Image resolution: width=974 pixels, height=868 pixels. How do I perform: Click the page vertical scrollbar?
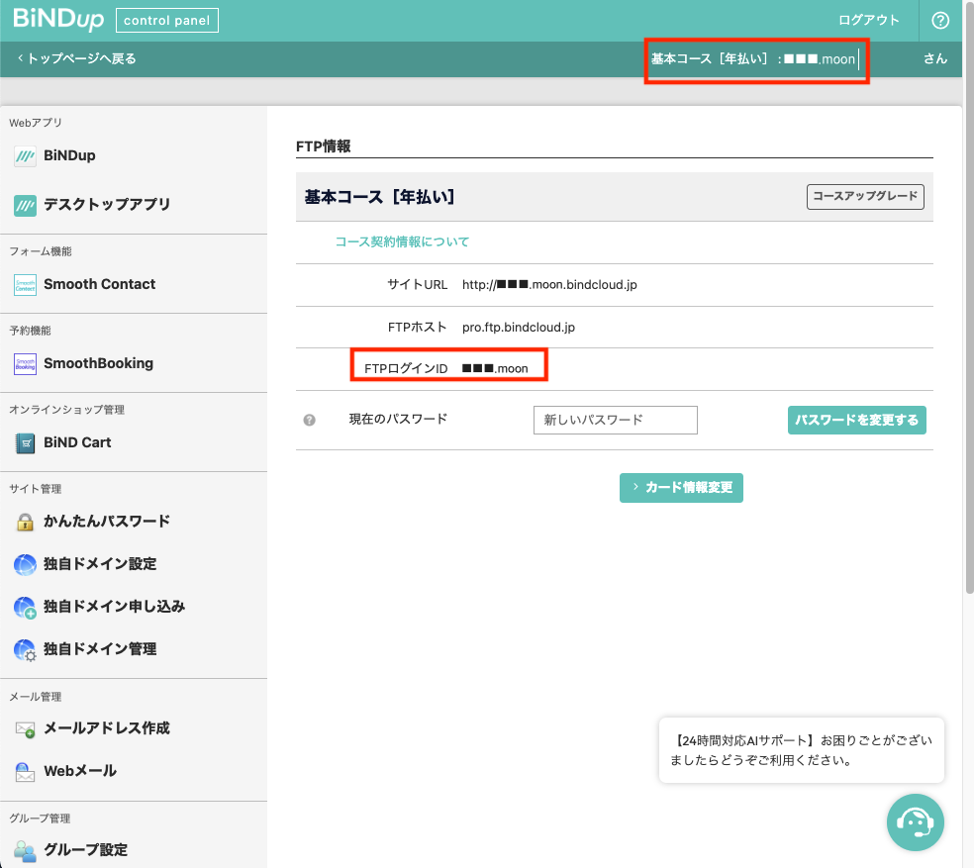point(968,298)
